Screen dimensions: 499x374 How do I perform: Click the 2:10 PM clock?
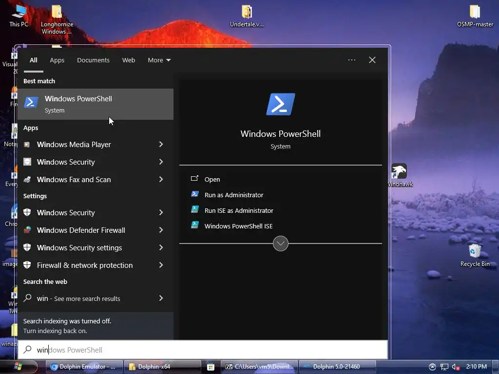pyautogui.click(x=477, y=367)
